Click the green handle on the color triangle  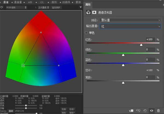(x=23, y=65)
